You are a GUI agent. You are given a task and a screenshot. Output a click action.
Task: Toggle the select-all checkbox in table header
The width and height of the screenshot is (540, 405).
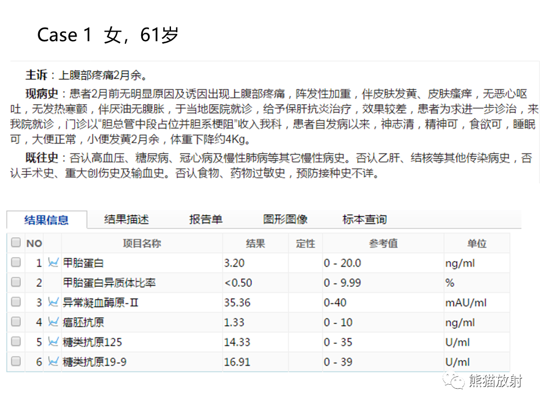click(16, 242)
